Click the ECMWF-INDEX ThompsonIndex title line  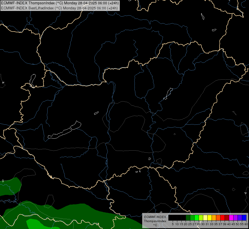point(60,3)
